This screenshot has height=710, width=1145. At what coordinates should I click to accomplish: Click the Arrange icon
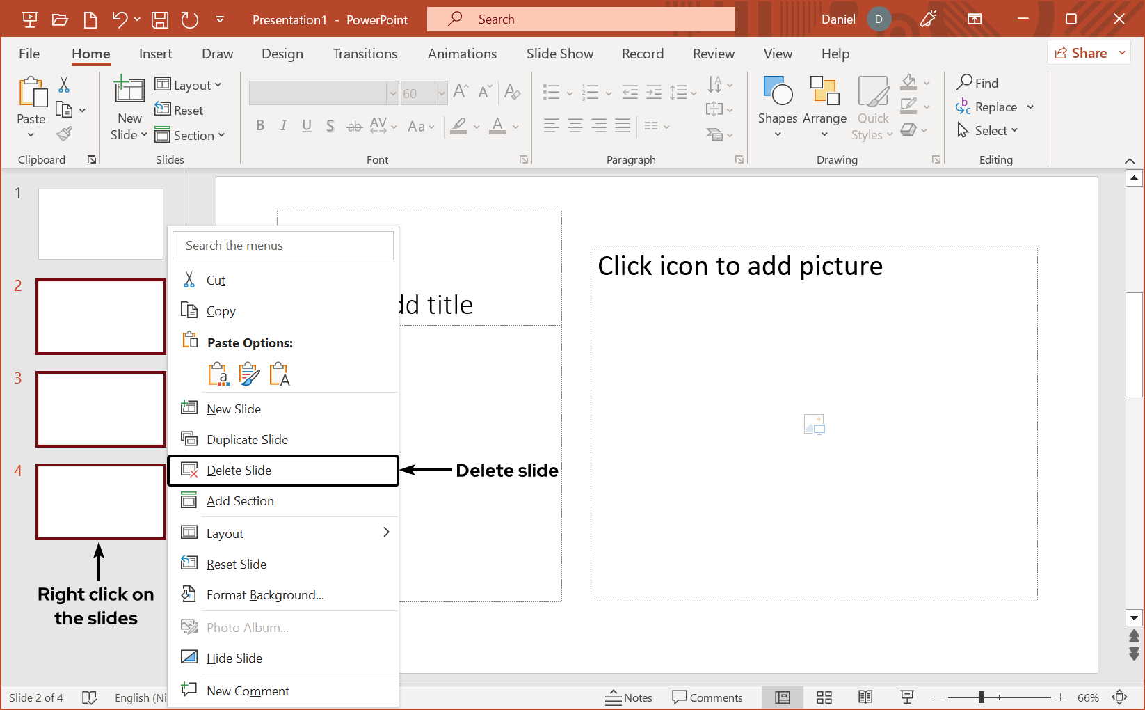click(824, 104)
